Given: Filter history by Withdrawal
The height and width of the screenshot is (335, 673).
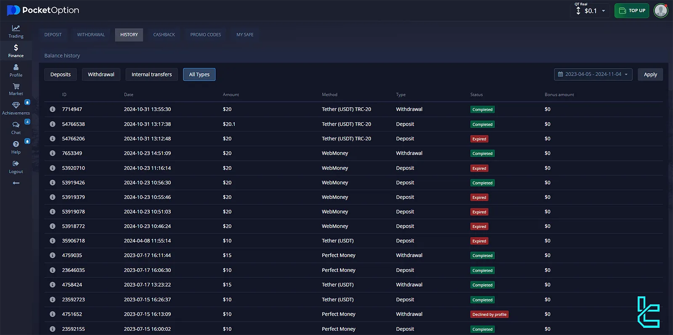Looking at the screenshot, I should click(x=101, y=74).
